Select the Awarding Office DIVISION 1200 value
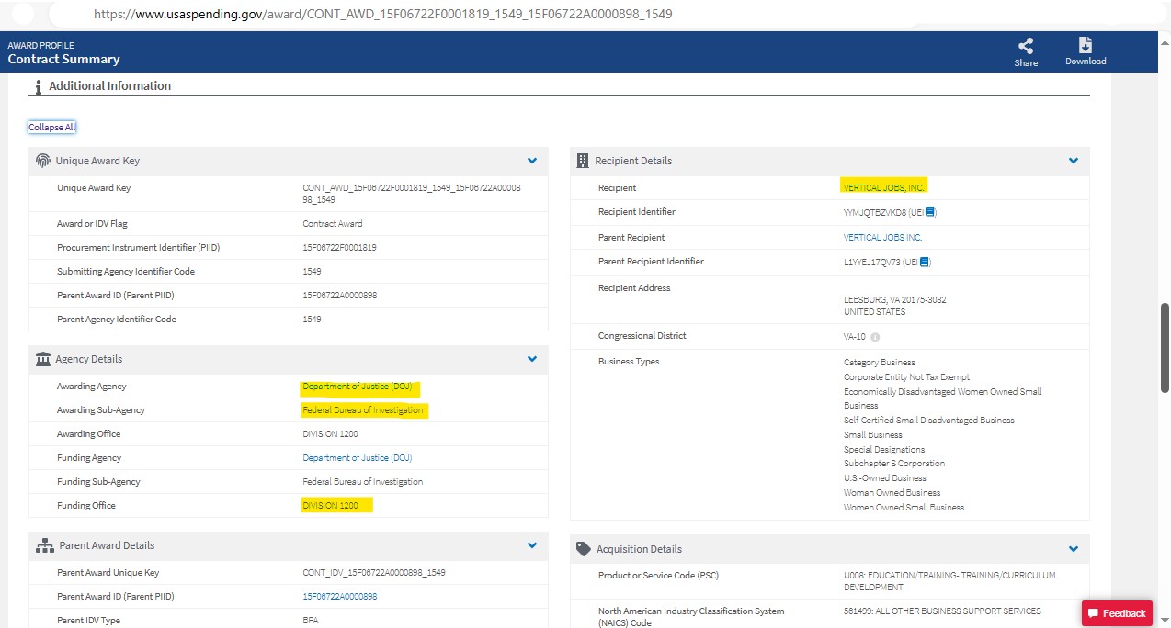Screen dimensions: 1171x628 click(330, 434)
